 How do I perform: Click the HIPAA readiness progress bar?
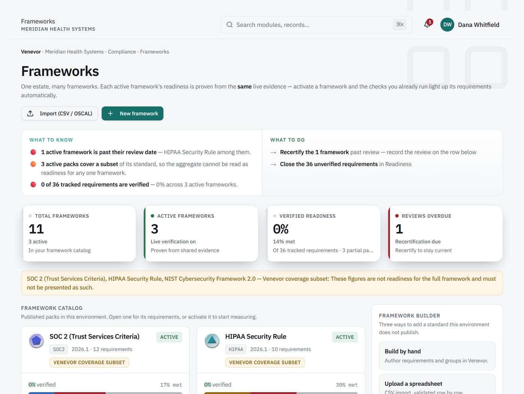[x=281, y=393]
